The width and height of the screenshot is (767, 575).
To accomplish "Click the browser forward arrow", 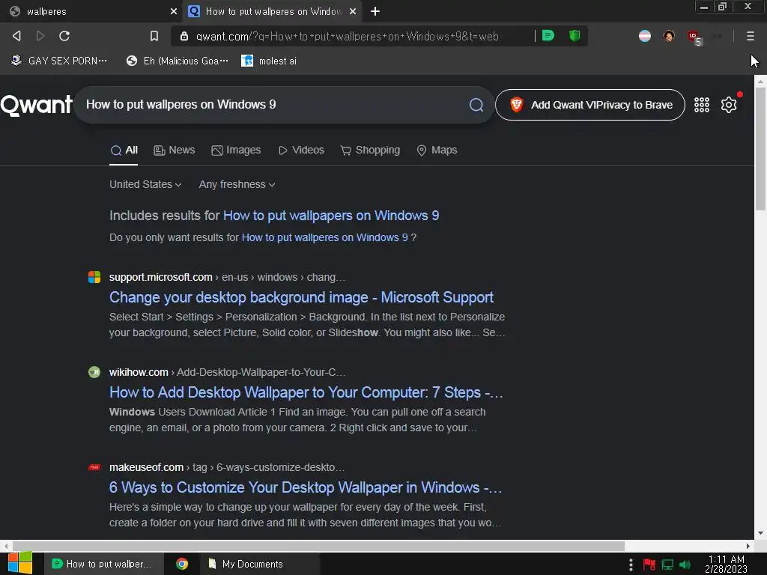I will 40,36.
